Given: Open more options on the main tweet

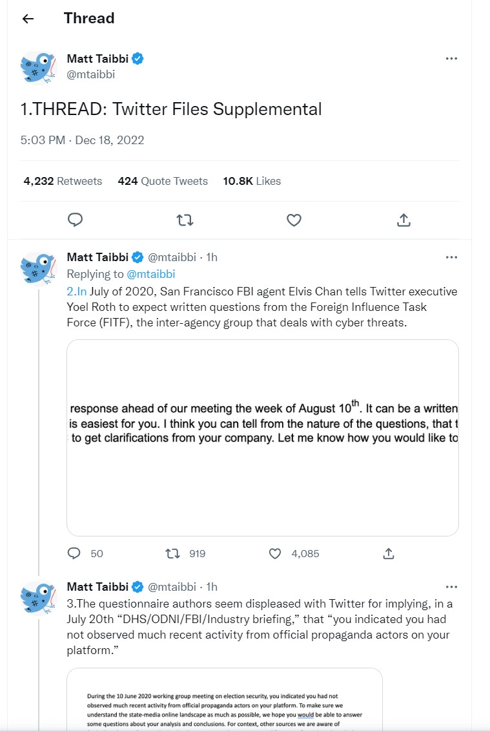Looking at the screenshot, I should point(451,59).
